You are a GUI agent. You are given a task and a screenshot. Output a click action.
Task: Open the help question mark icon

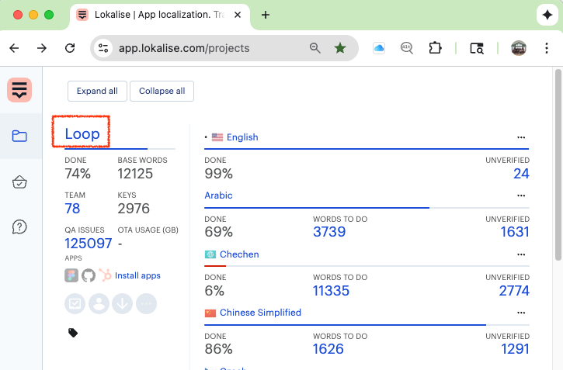pos(19,226)
